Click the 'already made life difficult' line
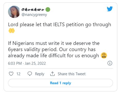Image resolution: width=122 pixels, height=95 pixels. 54,56
